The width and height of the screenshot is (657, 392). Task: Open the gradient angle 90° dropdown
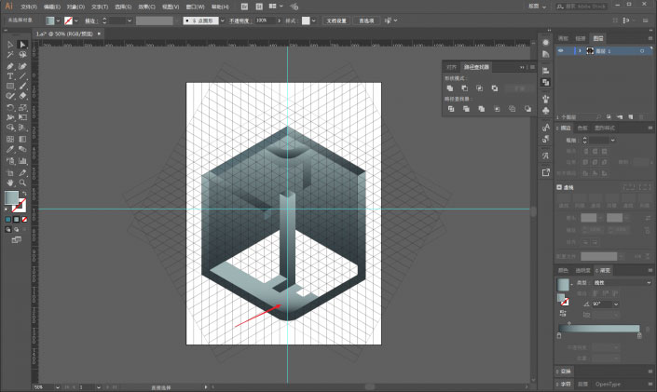coord(616,304)
